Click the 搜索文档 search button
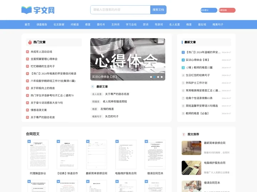Viewport: 257px width, 192px height. click(158, 10)
